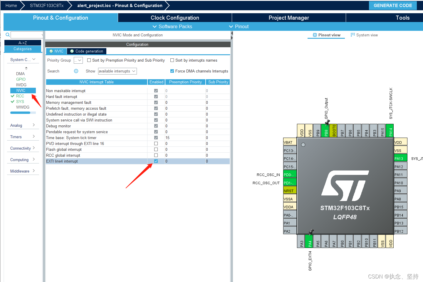Viewport: 423px width, 282px height.
Task: Click the GENERATE CODE button
Action: point(393,5)
